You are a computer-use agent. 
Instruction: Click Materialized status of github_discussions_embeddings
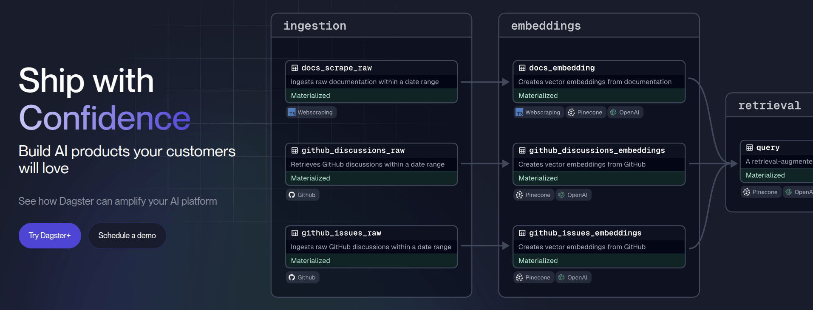[599, 178]
